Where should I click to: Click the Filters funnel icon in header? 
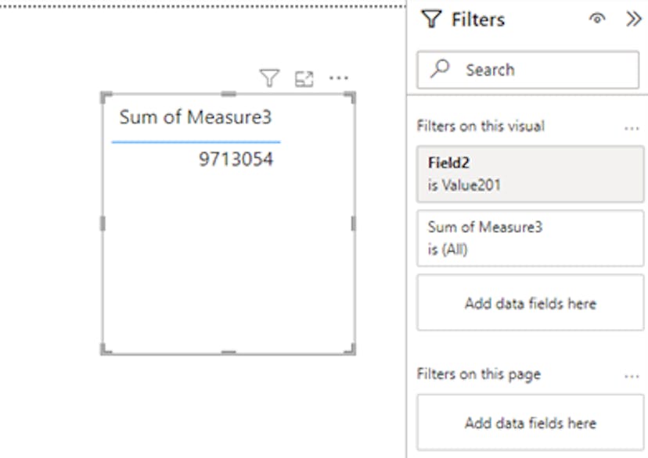(431, 19)
